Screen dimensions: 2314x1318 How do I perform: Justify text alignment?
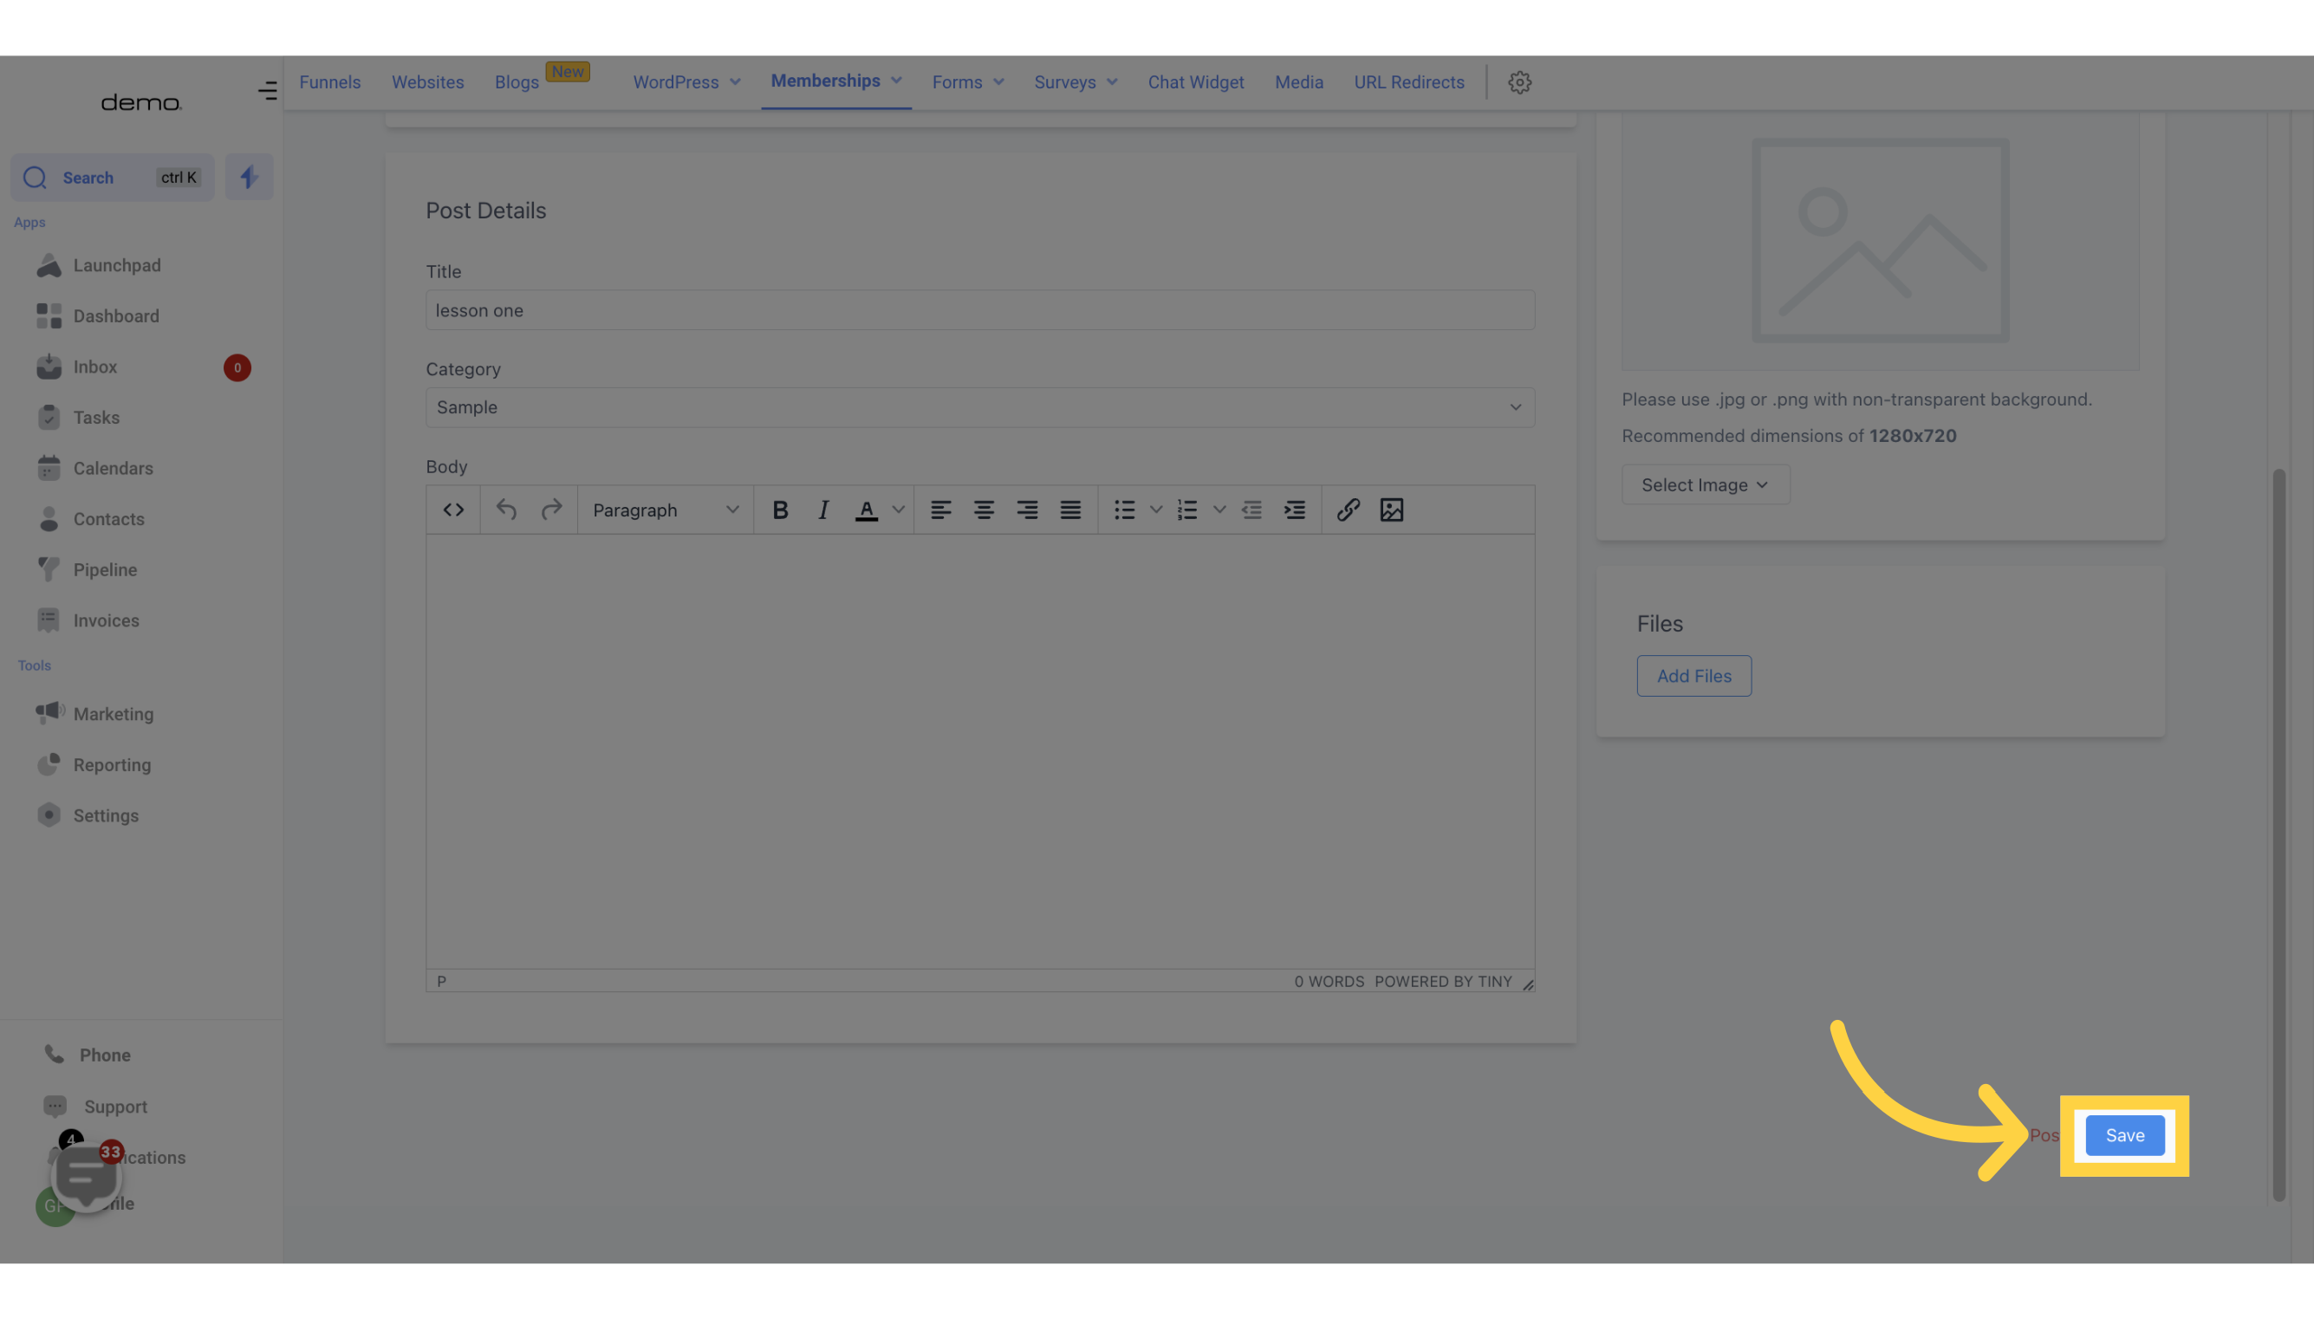pos(1071,510)
